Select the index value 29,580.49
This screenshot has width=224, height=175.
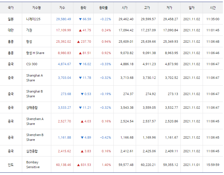point(63,19)
